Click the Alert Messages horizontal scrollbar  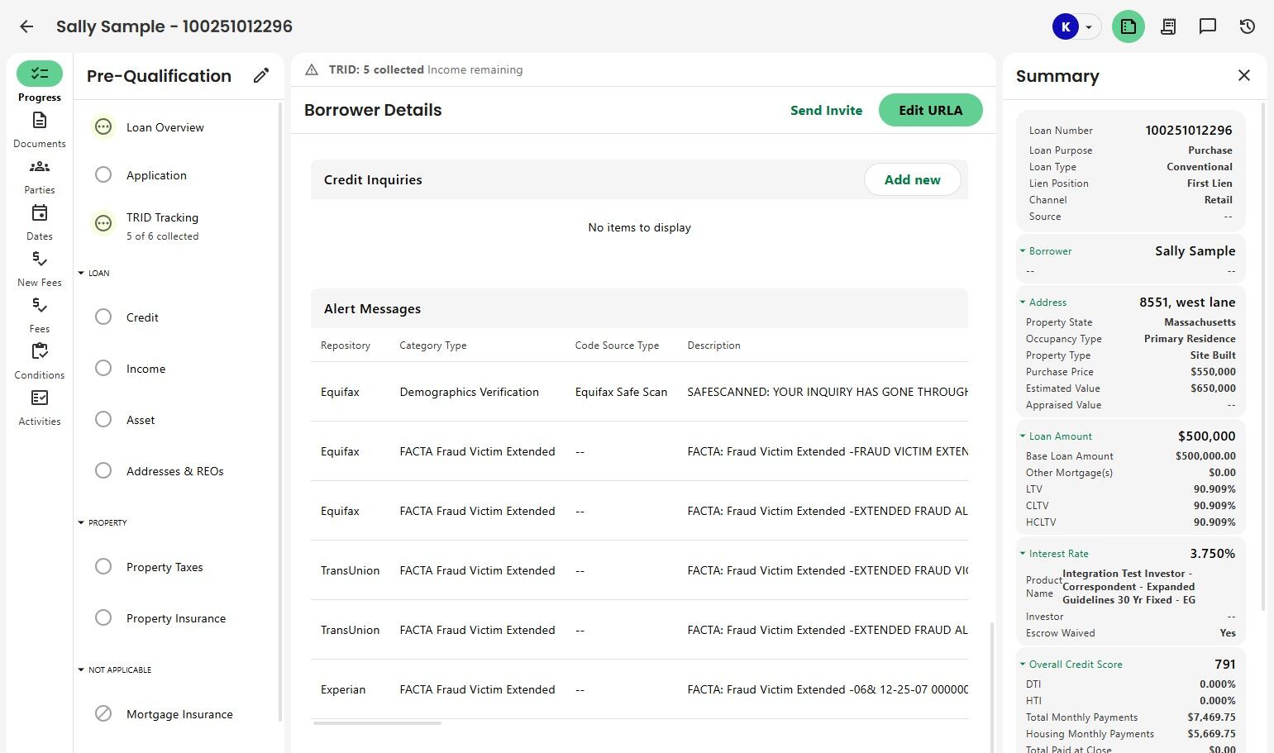pos(377,723)
